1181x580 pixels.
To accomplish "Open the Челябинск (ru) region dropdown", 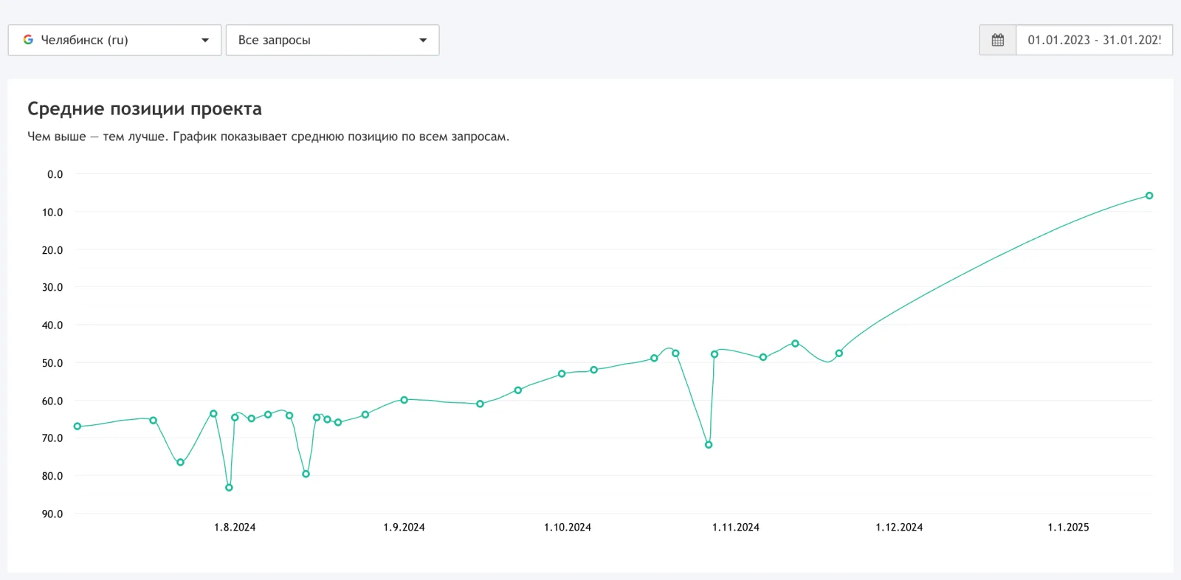I will [x=114, y=40].
